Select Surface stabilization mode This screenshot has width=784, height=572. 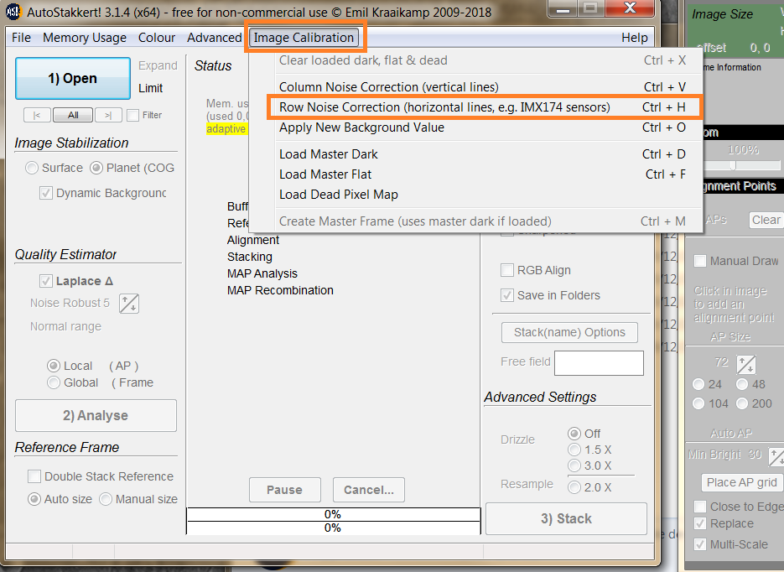tap(32, 168)
